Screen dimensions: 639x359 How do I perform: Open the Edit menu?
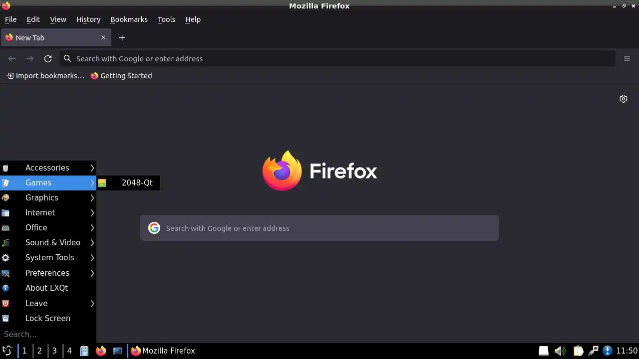coord(33,19)
